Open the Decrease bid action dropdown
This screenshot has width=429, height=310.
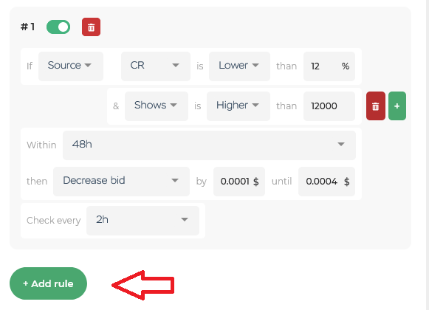[121, 182]
